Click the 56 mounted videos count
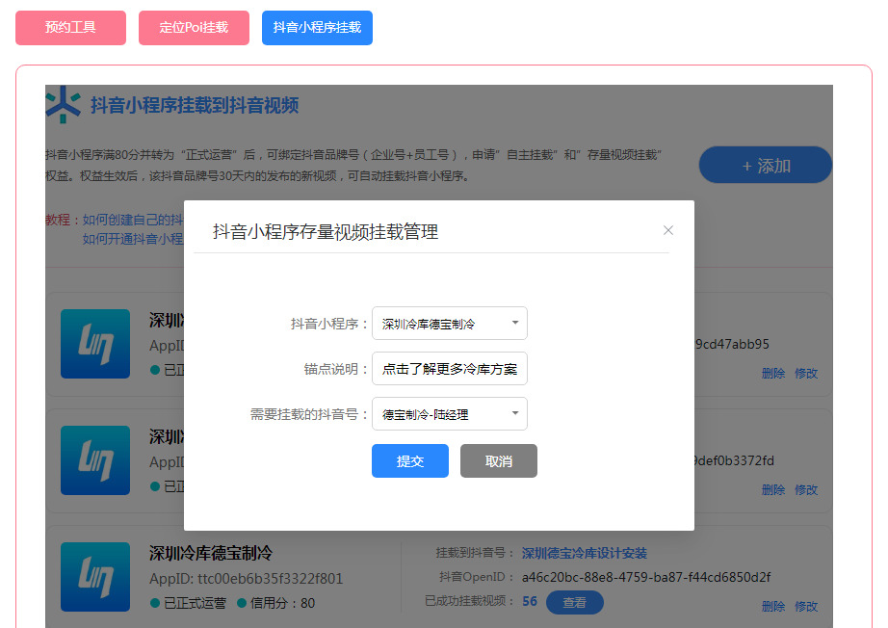The width and height of the screenshot is (888, 628). 530,601
